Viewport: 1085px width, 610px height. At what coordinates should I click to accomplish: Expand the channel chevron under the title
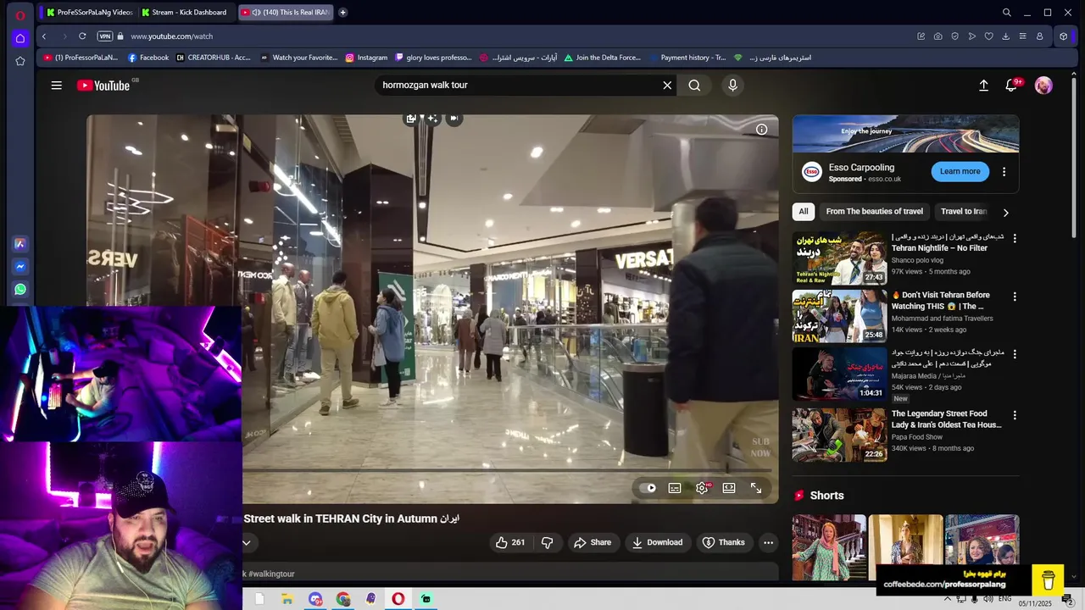click(x=247, y=542)
